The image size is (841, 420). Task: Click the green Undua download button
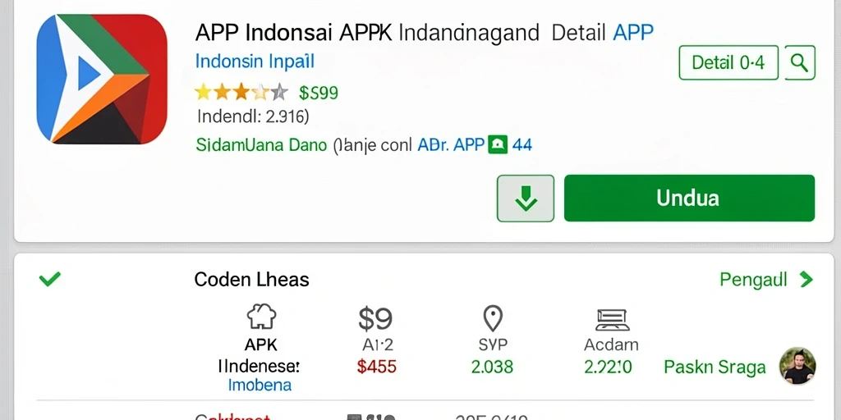click(689, 199)
